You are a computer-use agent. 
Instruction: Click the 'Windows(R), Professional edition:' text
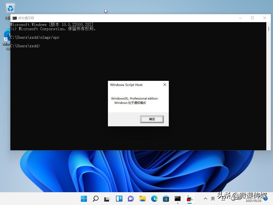135,98
